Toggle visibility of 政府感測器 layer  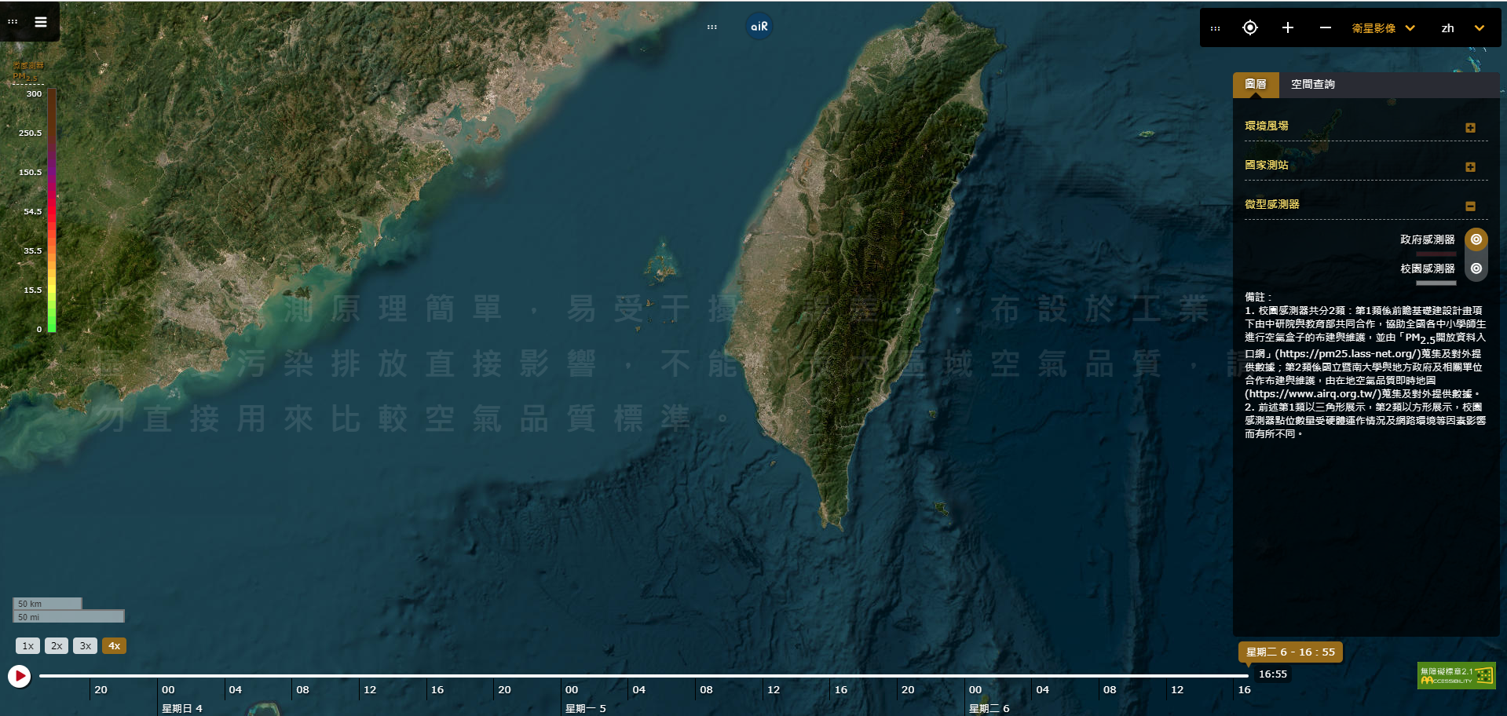coord(1476,239)
